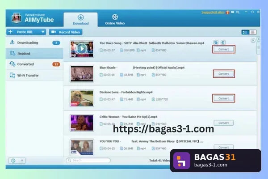Switch to the Online Video tab
The height and width of the screenshot is (179, 268).
(115, 20)
